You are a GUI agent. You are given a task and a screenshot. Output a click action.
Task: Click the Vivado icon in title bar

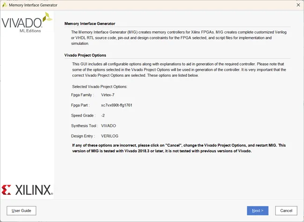(x=5, y=5)
